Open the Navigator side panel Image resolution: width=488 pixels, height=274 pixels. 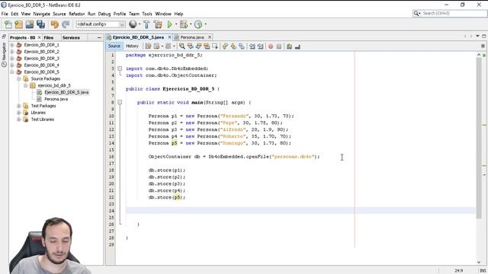(x=4, y=55)
